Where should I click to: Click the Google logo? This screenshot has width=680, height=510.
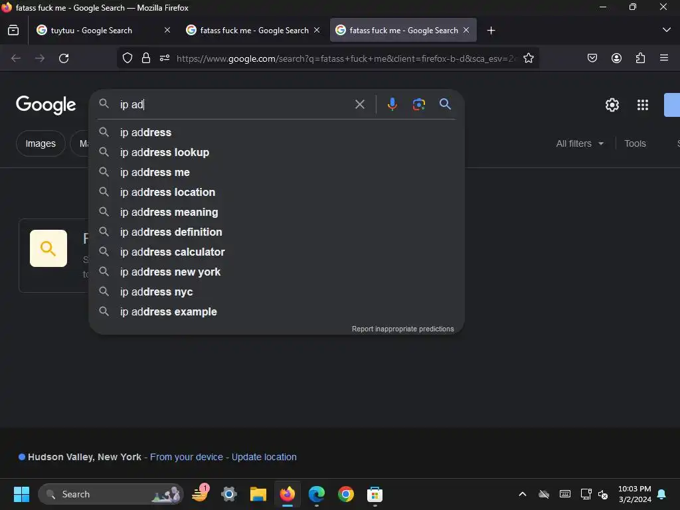pos(46,105)
